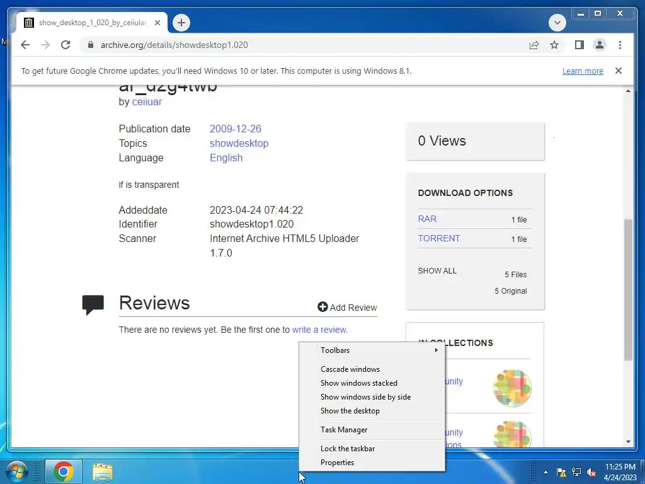Open the Chrome profile avatar
This screenshot has height=484, width=645.
click(600, 45)
